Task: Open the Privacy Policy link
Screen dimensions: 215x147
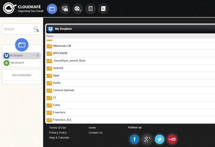Action: (58, 132)
